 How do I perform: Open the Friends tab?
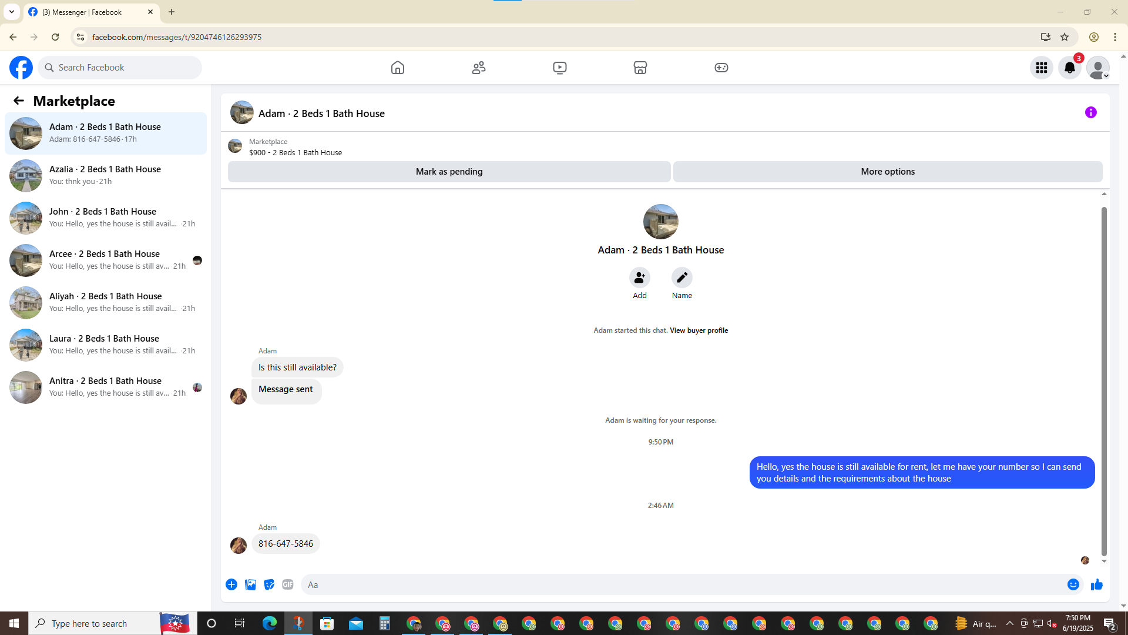pyautogui.click(x=479, y=68)
